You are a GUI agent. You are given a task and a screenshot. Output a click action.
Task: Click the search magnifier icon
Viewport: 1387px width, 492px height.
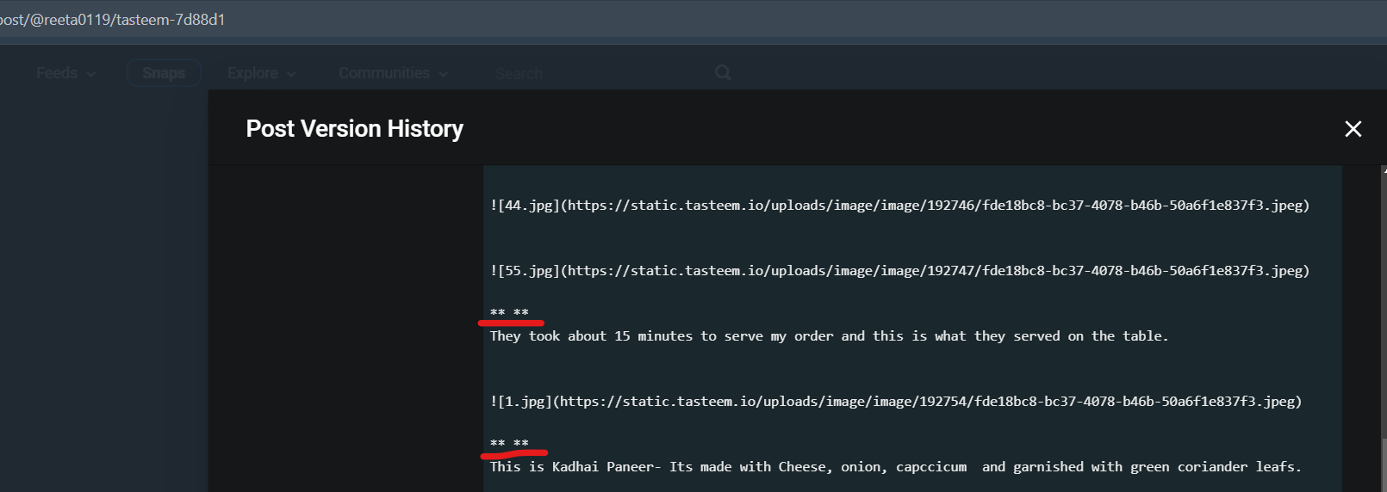(723, 72)
